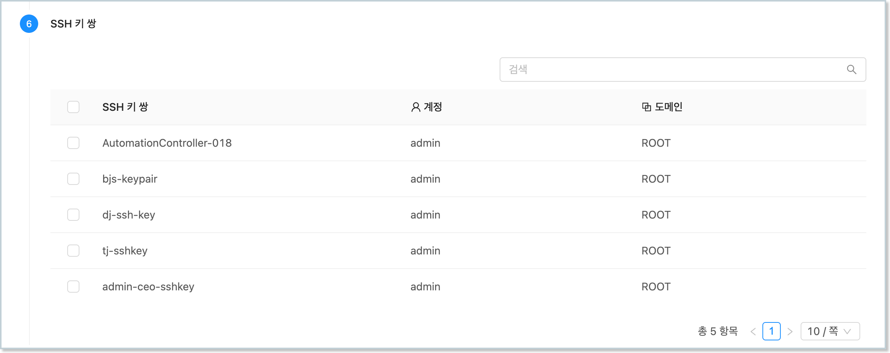Click the SSH 키 쌍 column header
The width and height of the screenshot is (890, 353).
coord(125,107)
